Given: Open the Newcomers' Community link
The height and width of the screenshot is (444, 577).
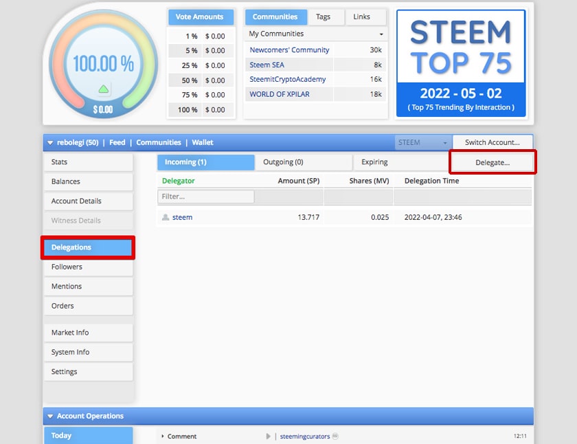Looking at the screenshot, I should tap(289, 50).
